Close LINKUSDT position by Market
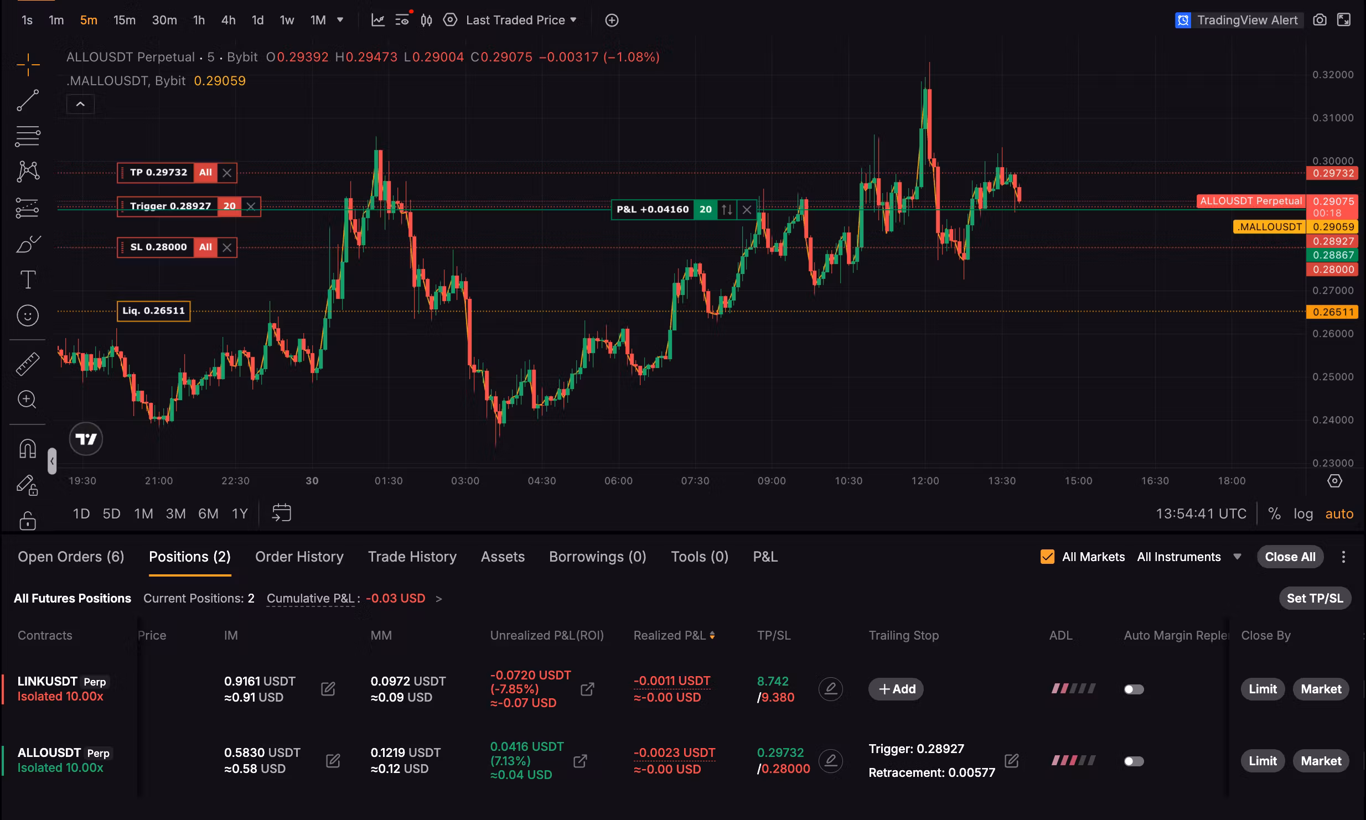This screenshot has height=820, width=1366. tap(1321, 689)
